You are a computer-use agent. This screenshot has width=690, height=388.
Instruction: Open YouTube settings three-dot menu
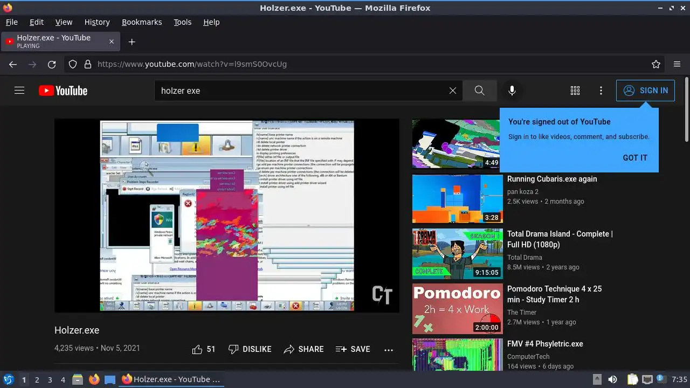601,91
